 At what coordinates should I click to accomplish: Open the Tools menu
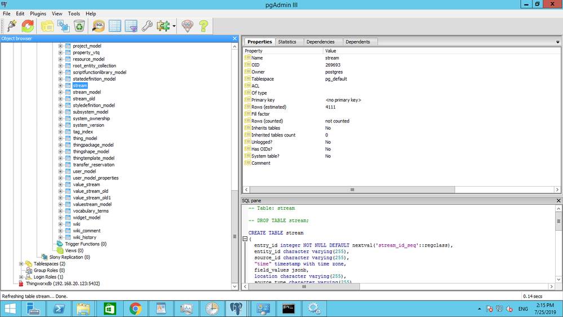pyautogui.click(x=74, y=14)
